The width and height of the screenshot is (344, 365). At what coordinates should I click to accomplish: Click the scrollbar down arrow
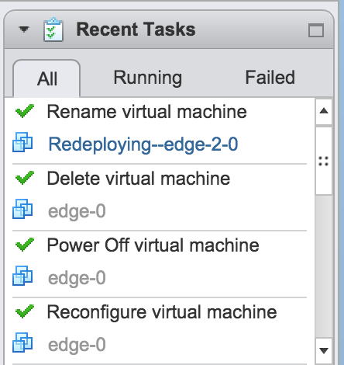[324, 351]
